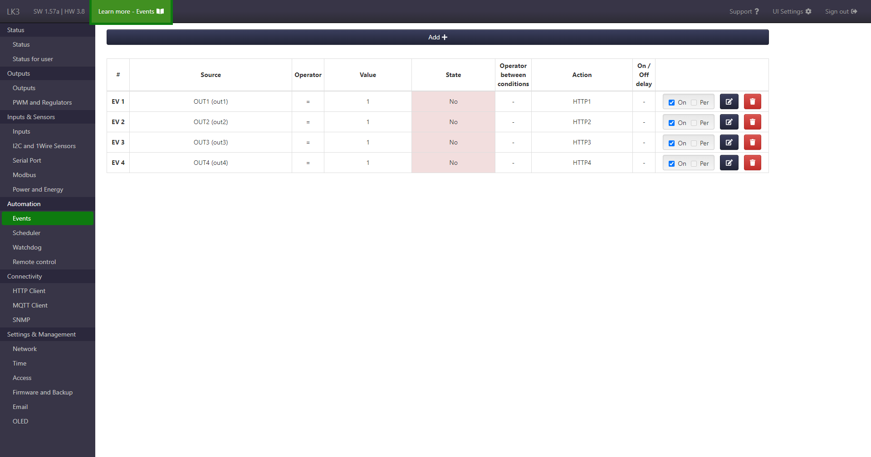Screen dimensions: 871x457
Task: Toggle the On checkbox for EV 1
Action: coord(671,103)
